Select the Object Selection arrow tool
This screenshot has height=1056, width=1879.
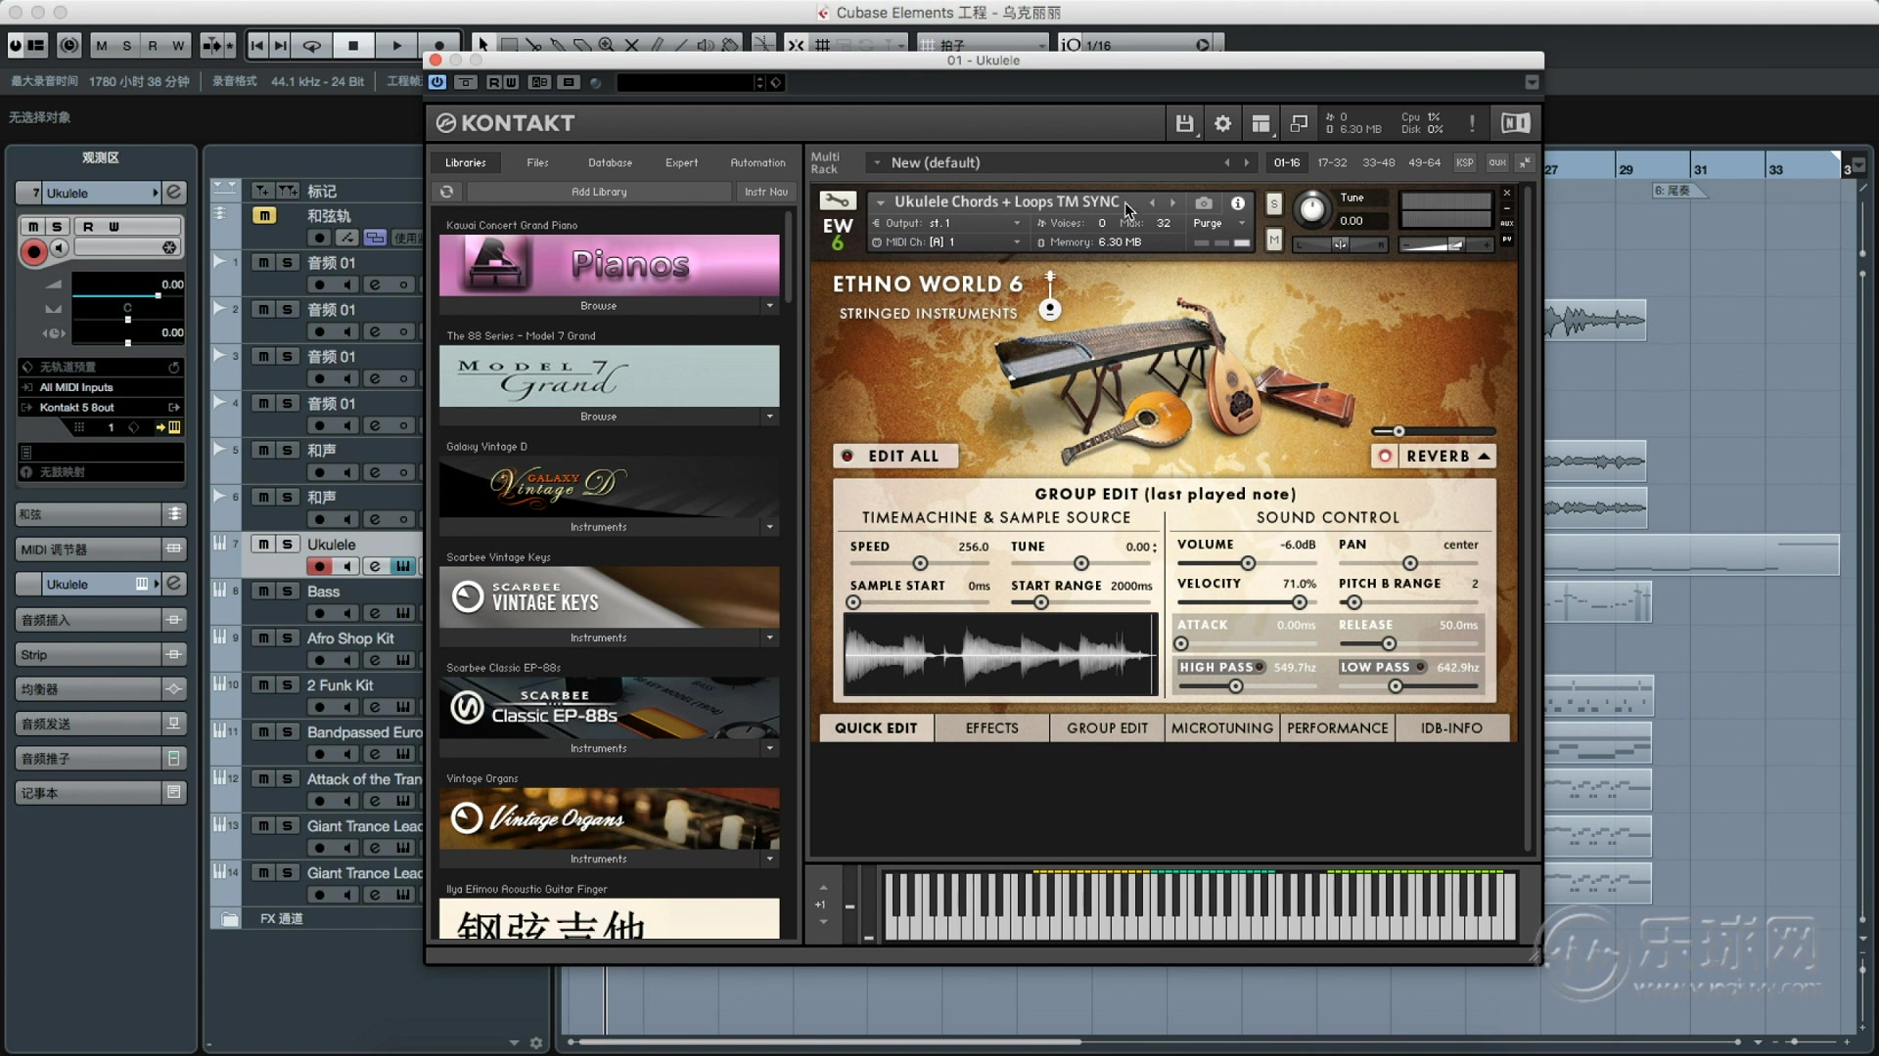click(x=482, y=45)
